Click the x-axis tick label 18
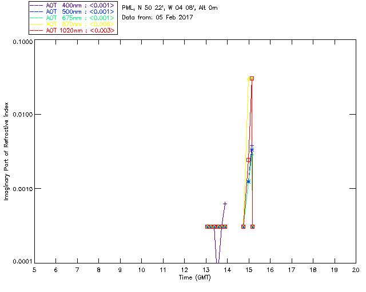This screenshot has height=292, width=366. click(313, 270)
